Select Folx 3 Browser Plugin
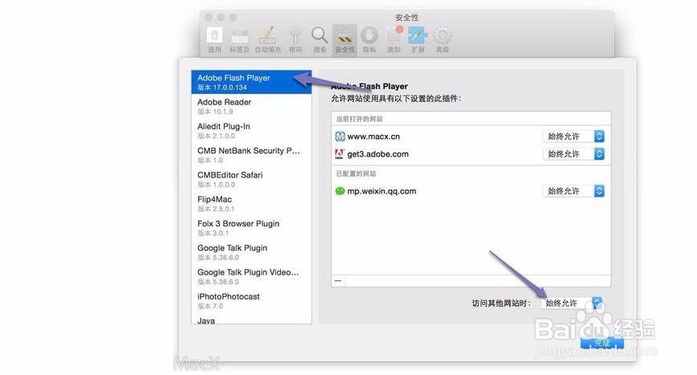 click(251, 228)
